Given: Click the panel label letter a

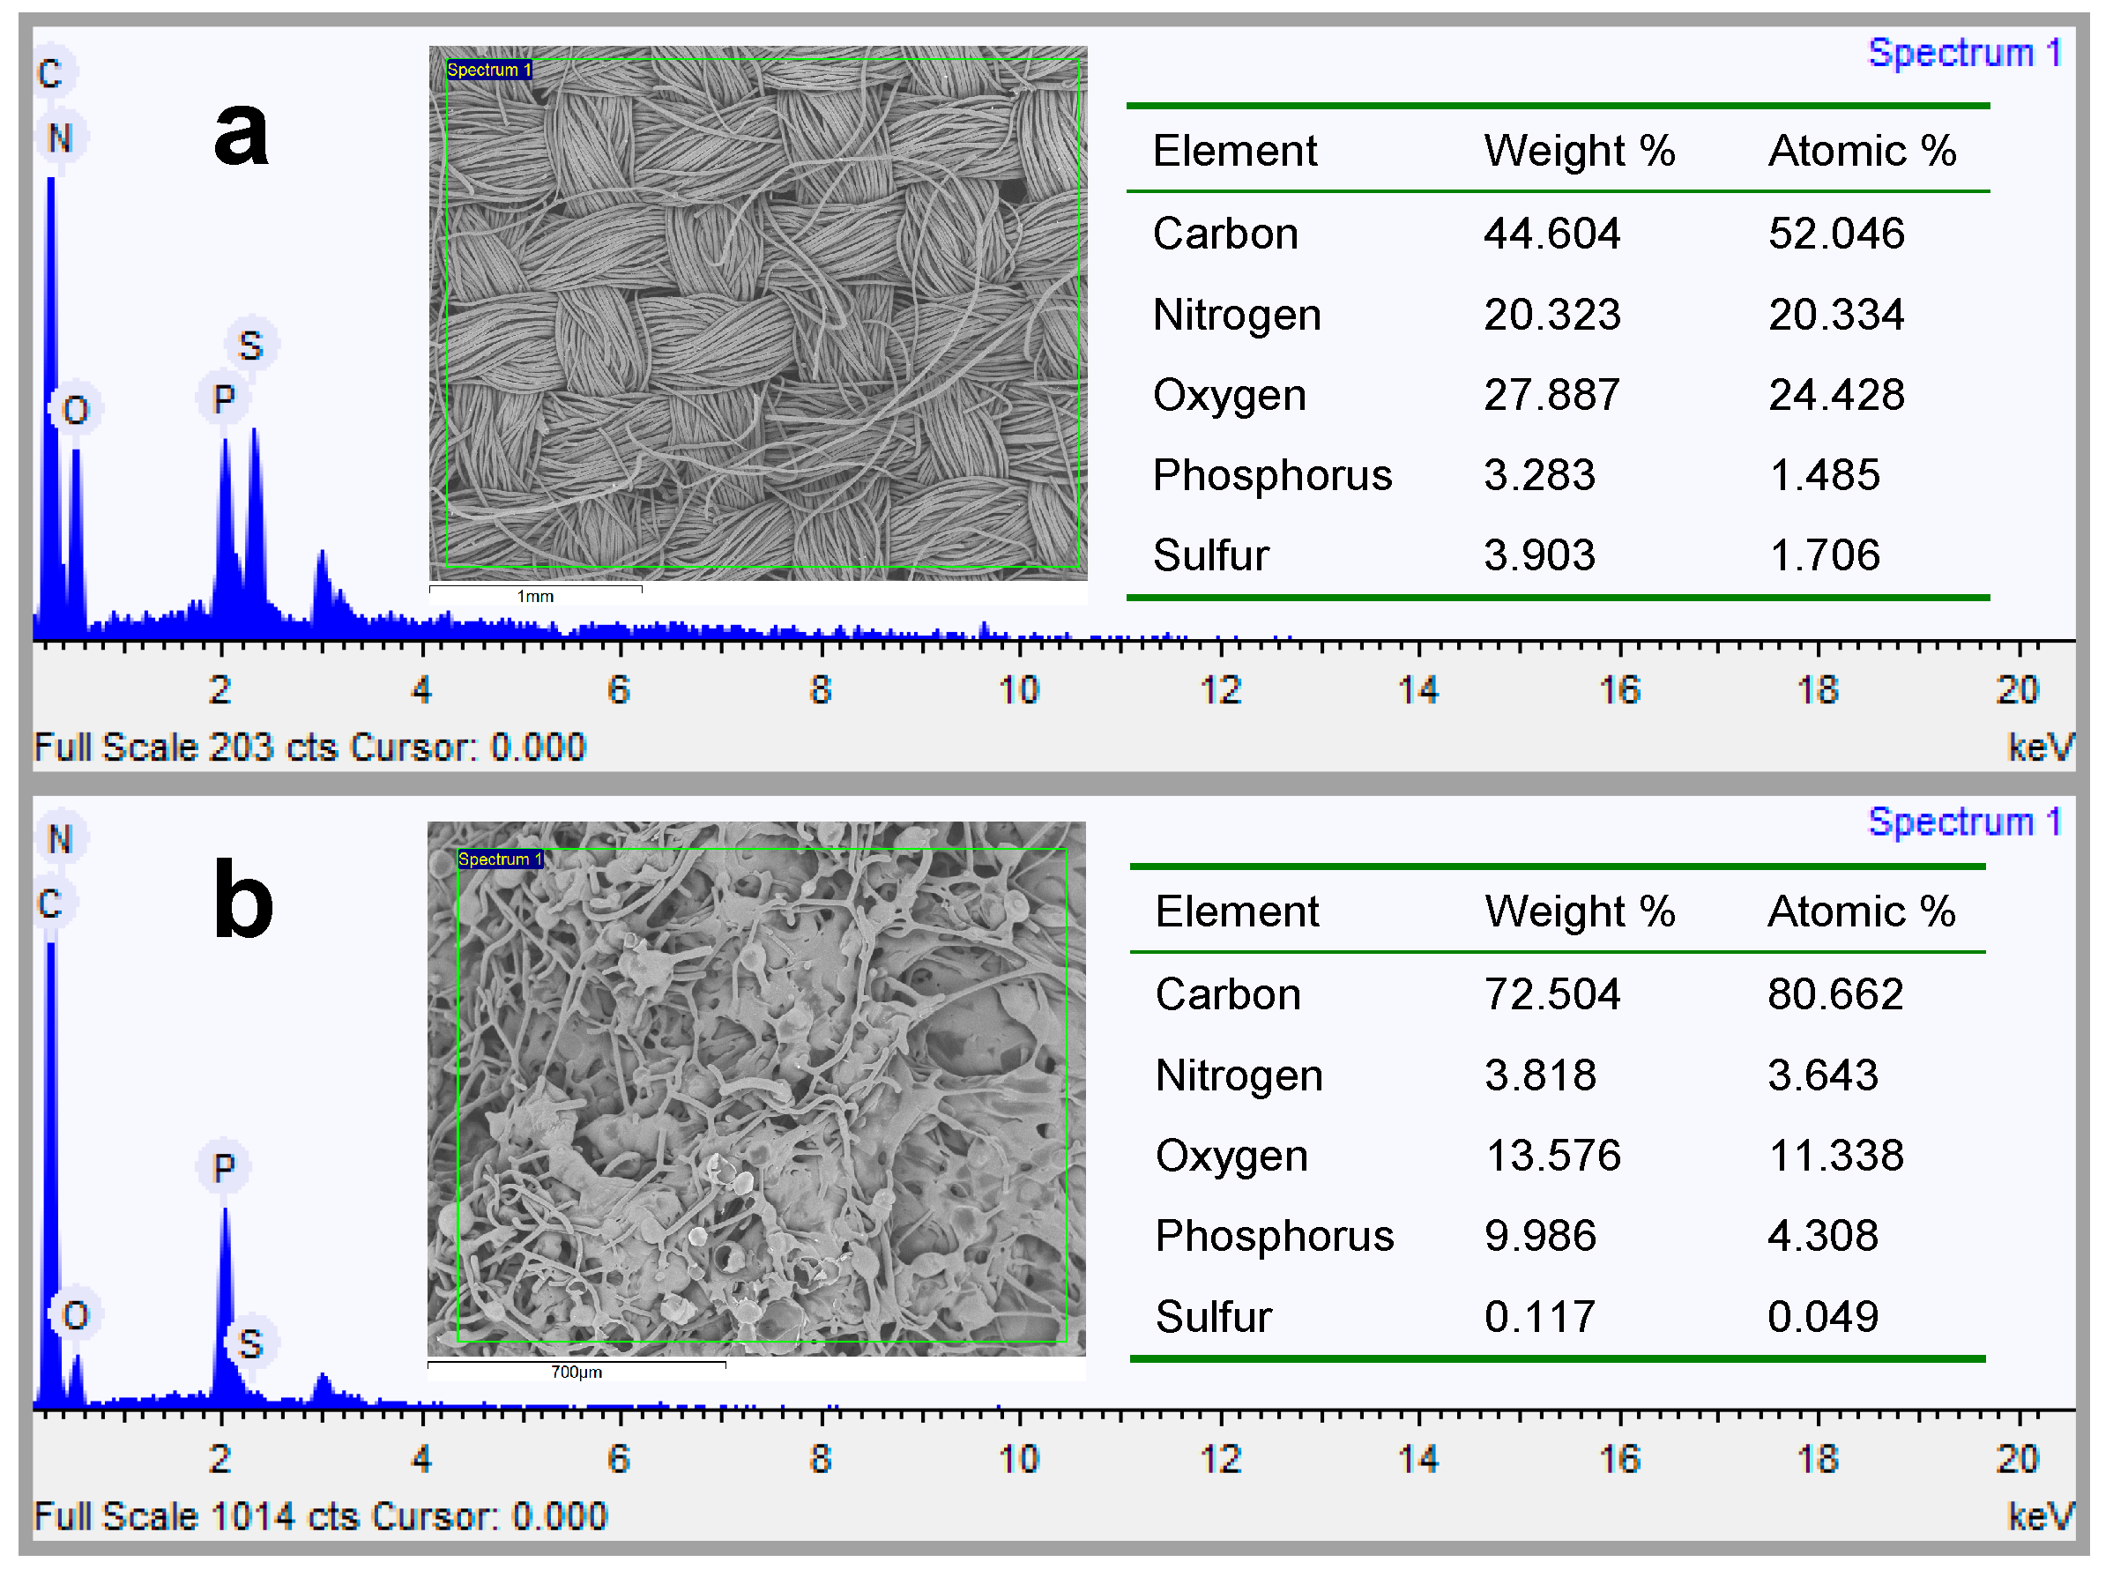Looking at the screenshot, I should tap(241, 134).
